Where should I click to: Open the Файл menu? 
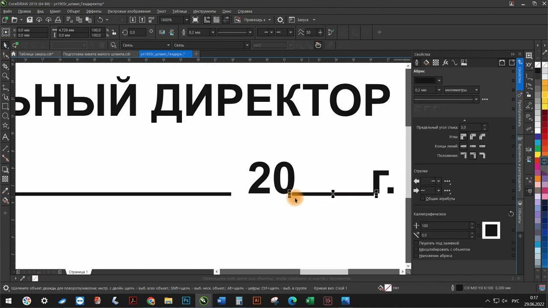(x=7, y=11)
